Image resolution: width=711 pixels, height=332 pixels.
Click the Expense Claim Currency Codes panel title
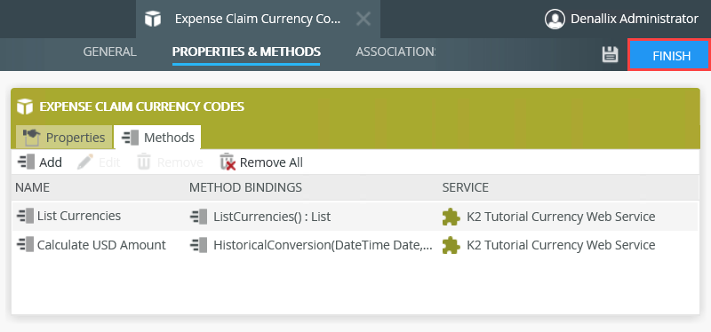click(142, 107)
